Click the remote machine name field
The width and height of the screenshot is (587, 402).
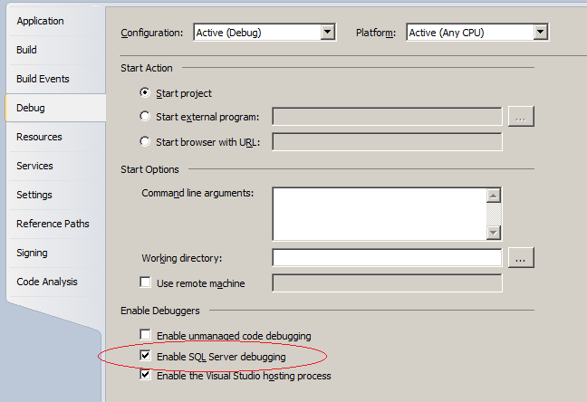point(387,283)
